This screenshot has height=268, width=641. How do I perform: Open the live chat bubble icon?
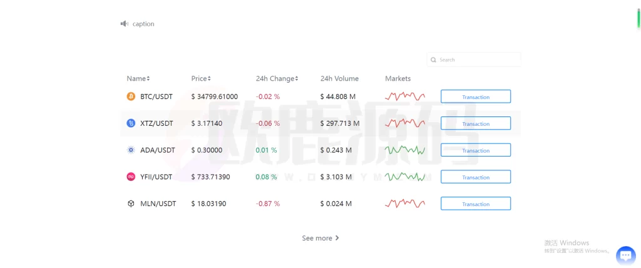click(x=625, y=255)
